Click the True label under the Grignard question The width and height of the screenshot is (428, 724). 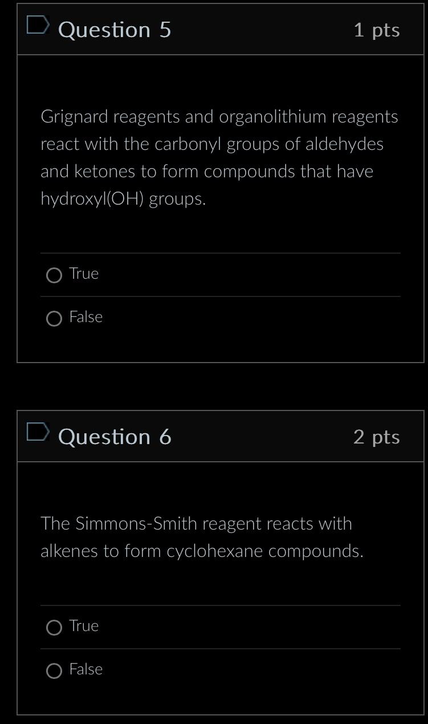coord(83,274)
